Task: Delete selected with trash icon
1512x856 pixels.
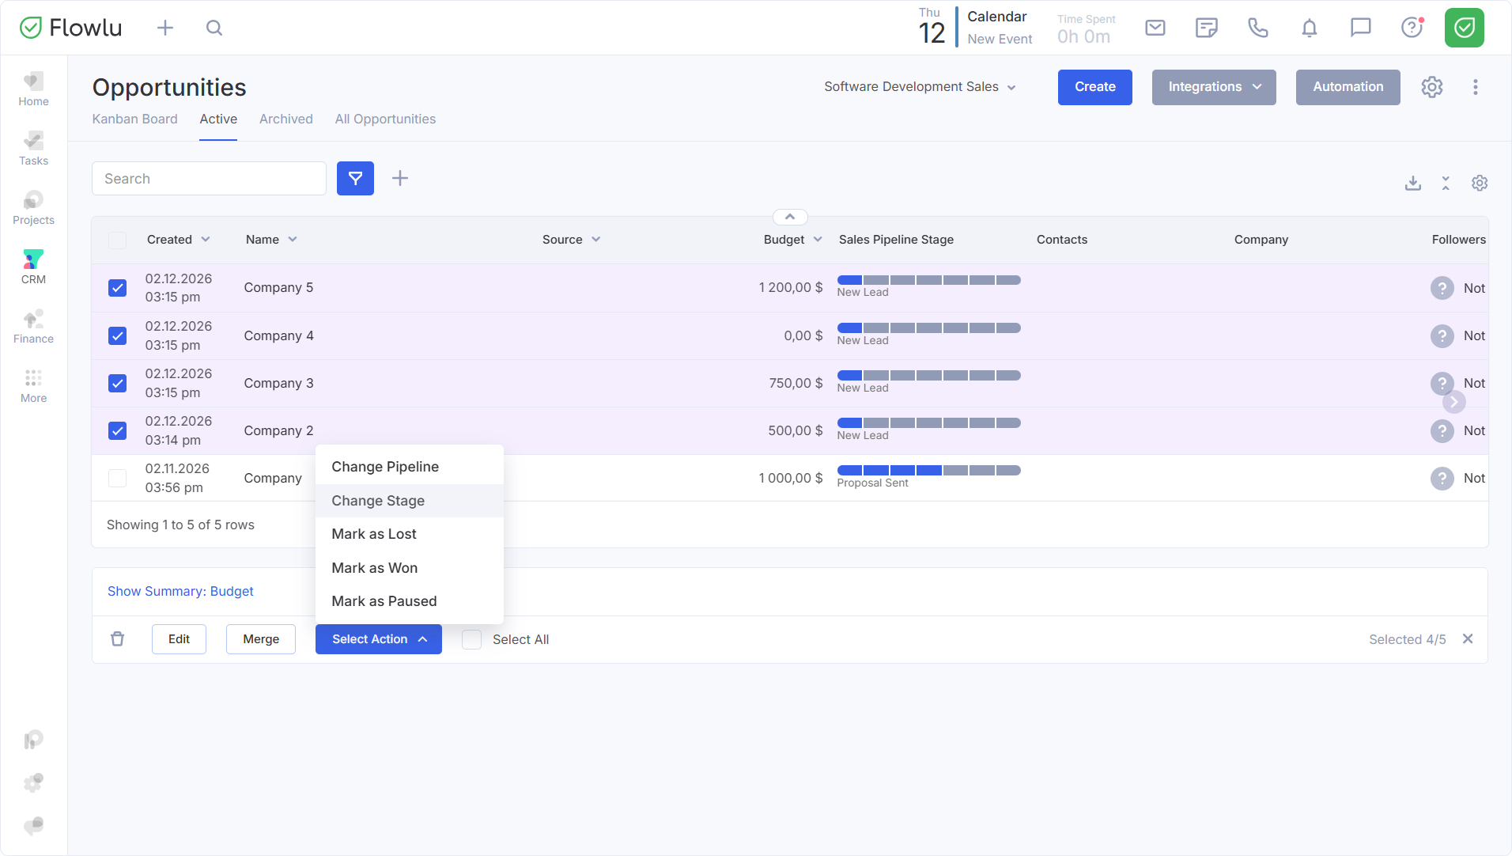Action: (118, 639)
